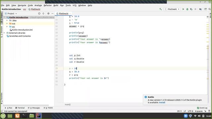Screen dimensions: 212x119
Task: Click the collapse all icon in the Project panel
Action: [x=43, y=14]
